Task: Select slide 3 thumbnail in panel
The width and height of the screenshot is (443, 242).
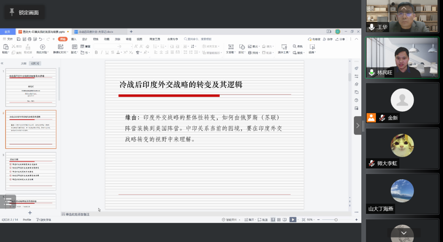Action: coord(31,171)
